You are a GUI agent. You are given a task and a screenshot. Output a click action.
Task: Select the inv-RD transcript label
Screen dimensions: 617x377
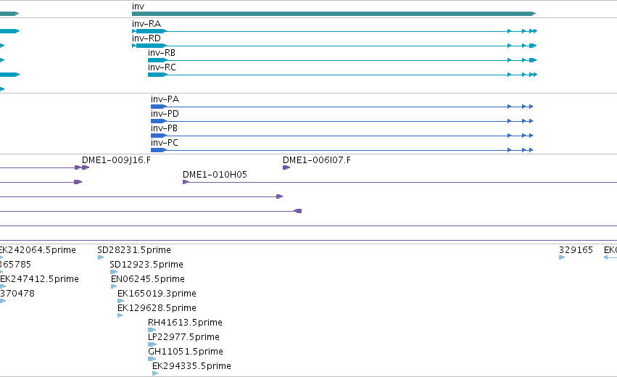[146, 38]
